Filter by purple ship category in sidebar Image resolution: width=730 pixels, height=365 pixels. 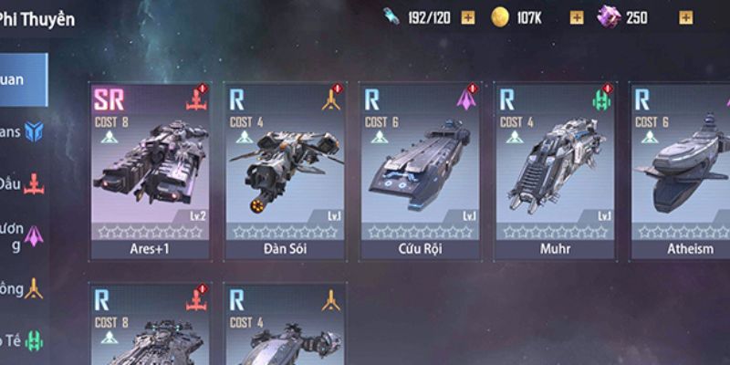click(24, 236)
